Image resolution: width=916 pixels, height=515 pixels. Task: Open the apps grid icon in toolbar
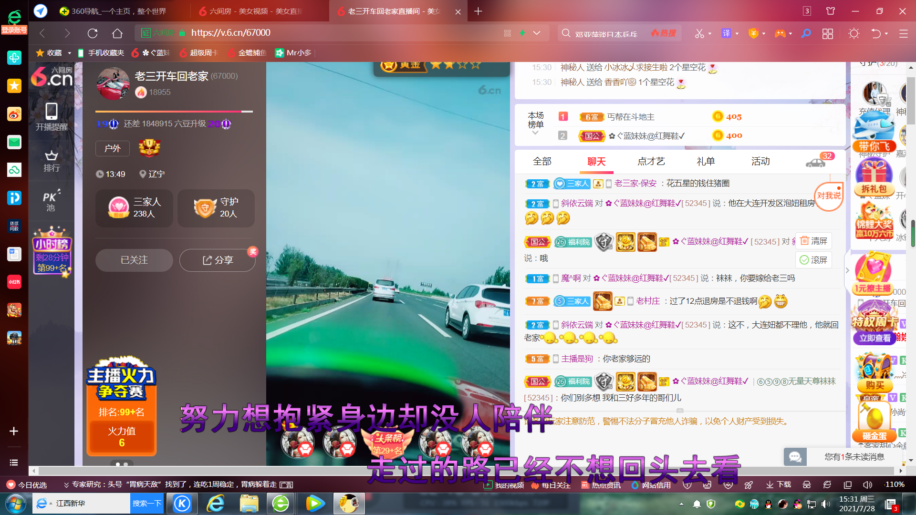(828, 33)
